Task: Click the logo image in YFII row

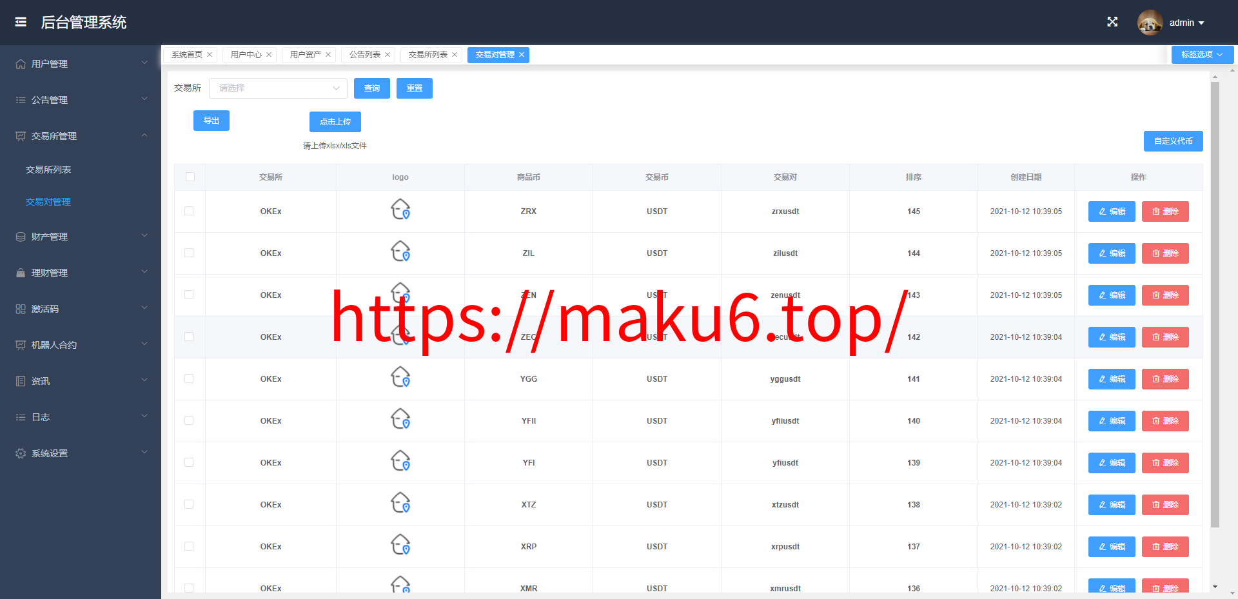Action: coord(400,418)
